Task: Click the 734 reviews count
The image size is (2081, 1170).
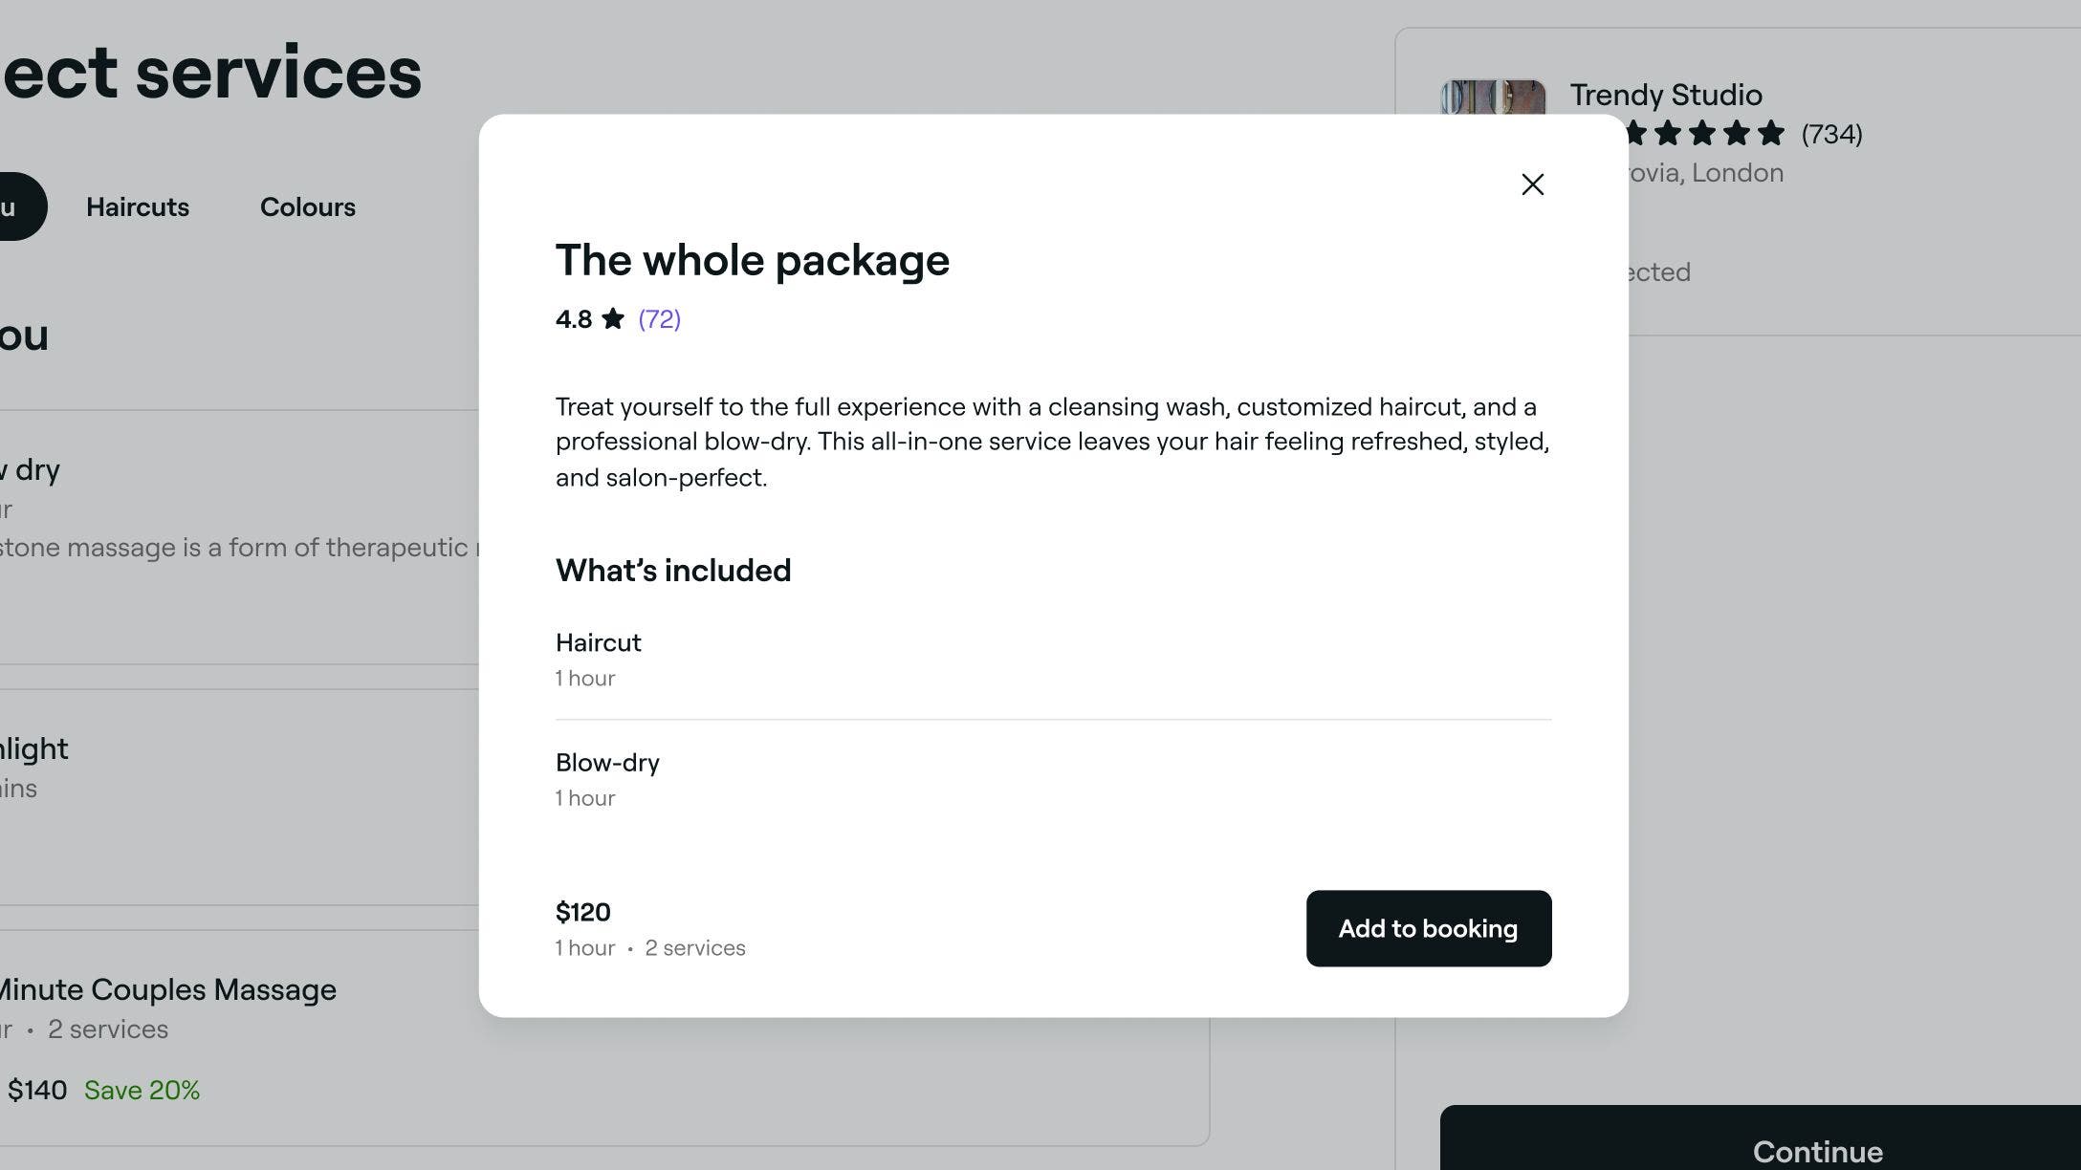Action: (1831, 134)
